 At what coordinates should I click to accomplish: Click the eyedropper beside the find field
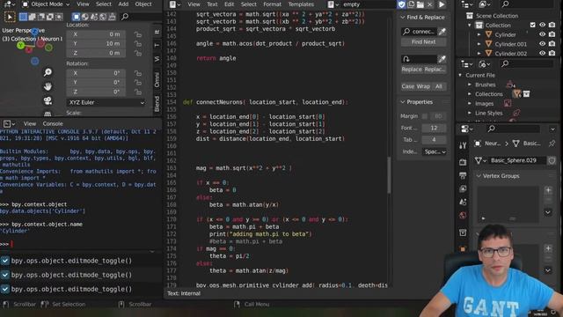[442, 32]
